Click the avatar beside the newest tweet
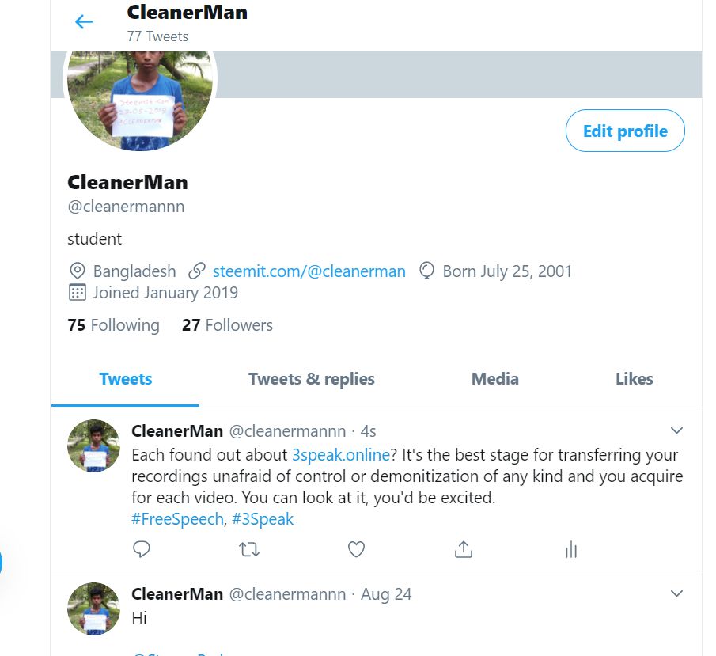Screen dimensions: 716x656 (x=93, y=446)
